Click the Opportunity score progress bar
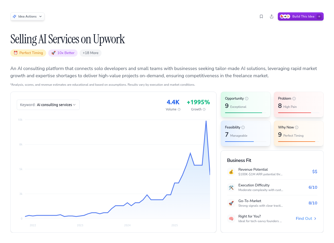This screenshot has width=334, height=243. click(244, 113)
